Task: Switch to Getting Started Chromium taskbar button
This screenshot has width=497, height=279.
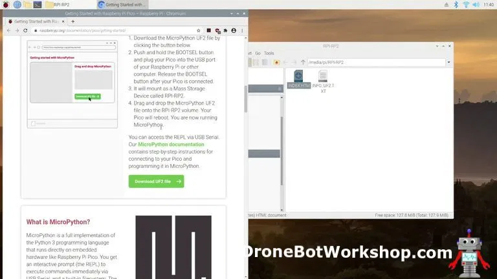Action: (x=122, y=5)
